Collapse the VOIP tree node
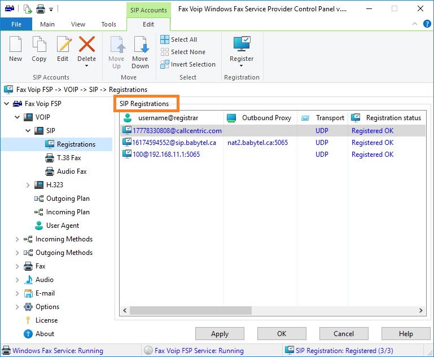This screenshot has height=357, width=434. point(17,117)
